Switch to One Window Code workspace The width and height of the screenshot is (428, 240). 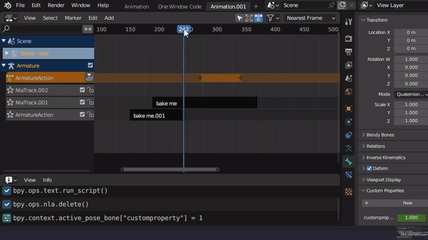[180, 7]
